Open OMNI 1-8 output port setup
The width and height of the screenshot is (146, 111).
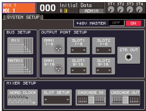tap(53, 46)
